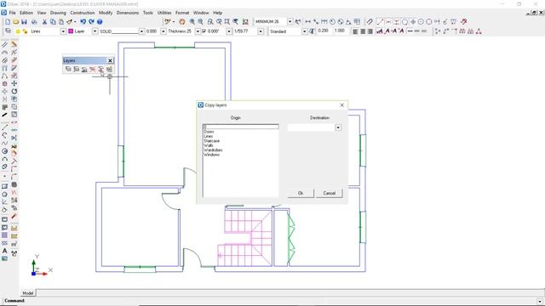Toggle the checkbox beside 0.000' angle
Image resolution: width=545 pixels, height=306 pixels.
[204, 31]
